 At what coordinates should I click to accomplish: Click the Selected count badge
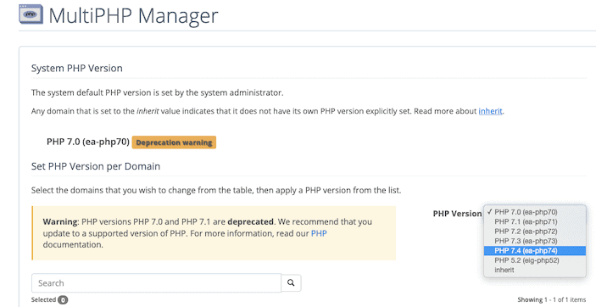pos(63,299)
